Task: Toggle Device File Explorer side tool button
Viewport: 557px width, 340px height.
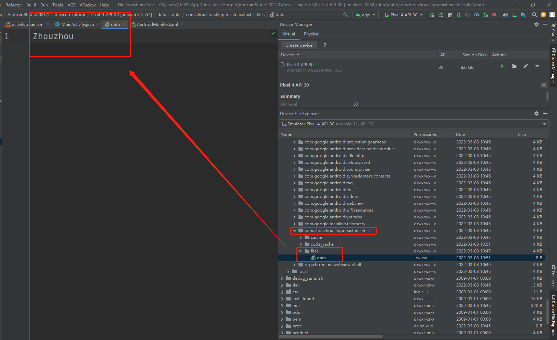Action: 553,315
